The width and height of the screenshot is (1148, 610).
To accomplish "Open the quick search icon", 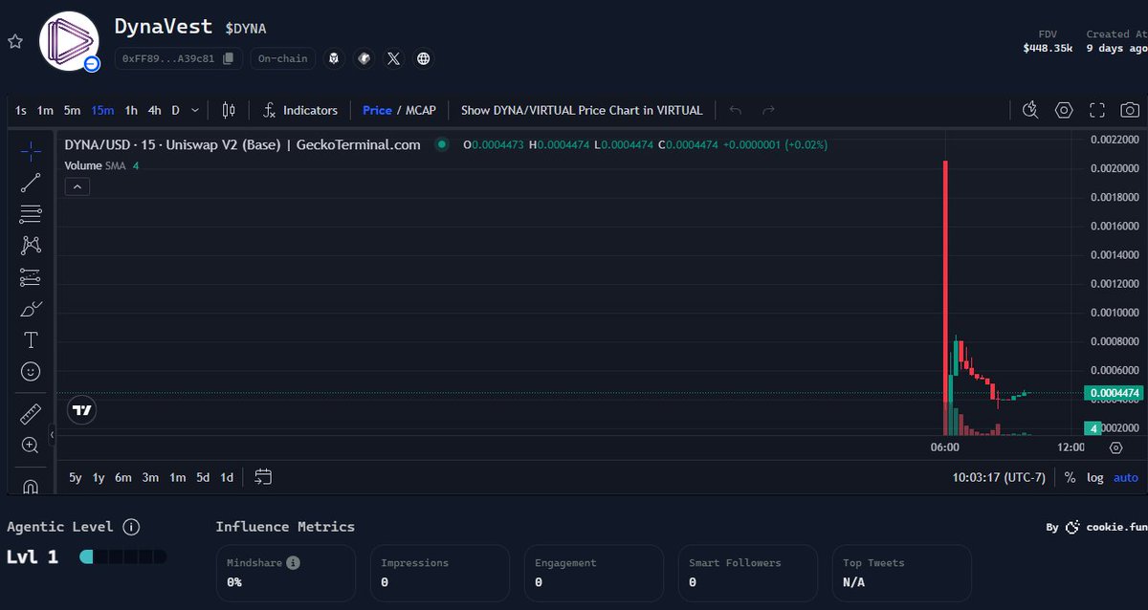I will [x=1030, y=110].
